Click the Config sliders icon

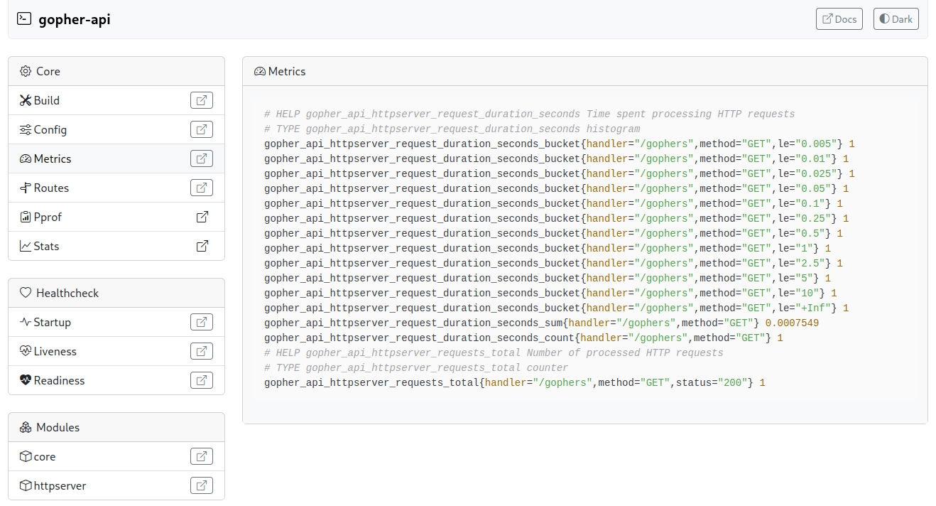26,129
